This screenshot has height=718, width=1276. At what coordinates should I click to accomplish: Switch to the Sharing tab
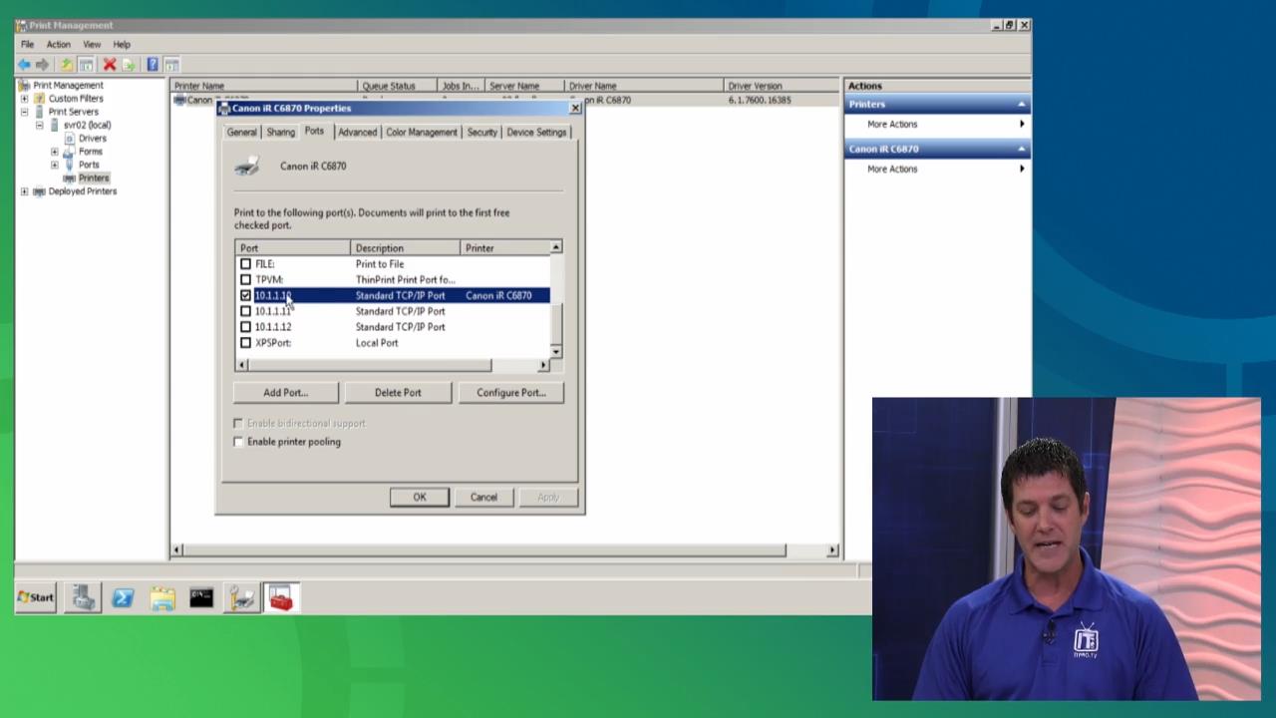pyautogui.click(x=281, y=132)
